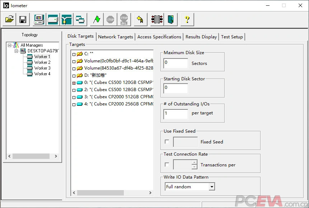This screenshot has height=208, width=309.
Task: Select Worker 3 in topology
Action: pyautogui.click(x=42, y=68)
